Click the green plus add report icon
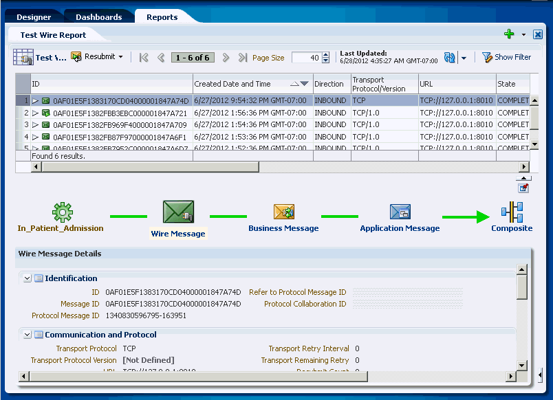 point(509,34)
